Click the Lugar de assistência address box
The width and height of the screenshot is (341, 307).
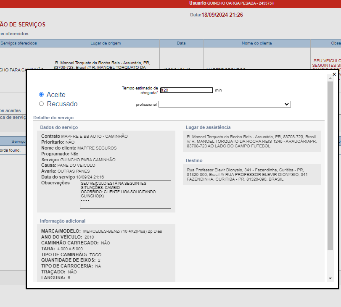[251, 142]
